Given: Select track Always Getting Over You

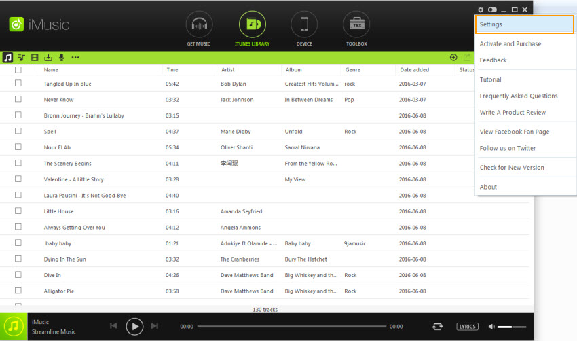Looking at the screenshot, I should tap(75, 227).
